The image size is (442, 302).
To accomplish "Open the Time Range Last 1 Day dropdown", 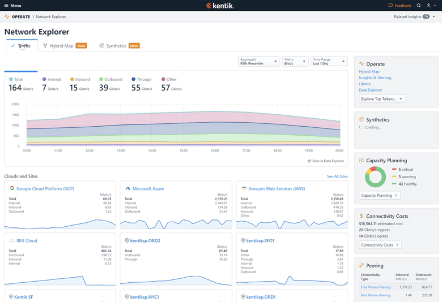I will (329, 61).
